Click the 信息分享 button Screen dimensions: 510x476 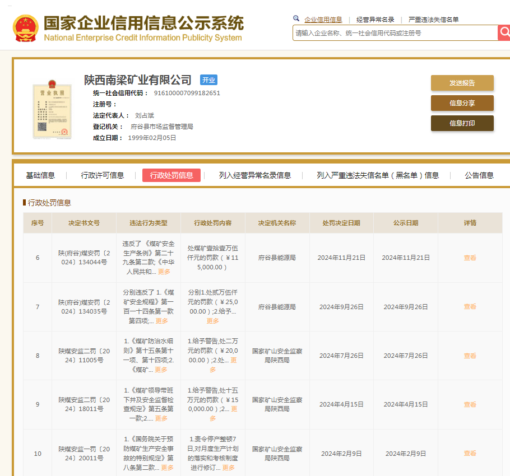462,103
